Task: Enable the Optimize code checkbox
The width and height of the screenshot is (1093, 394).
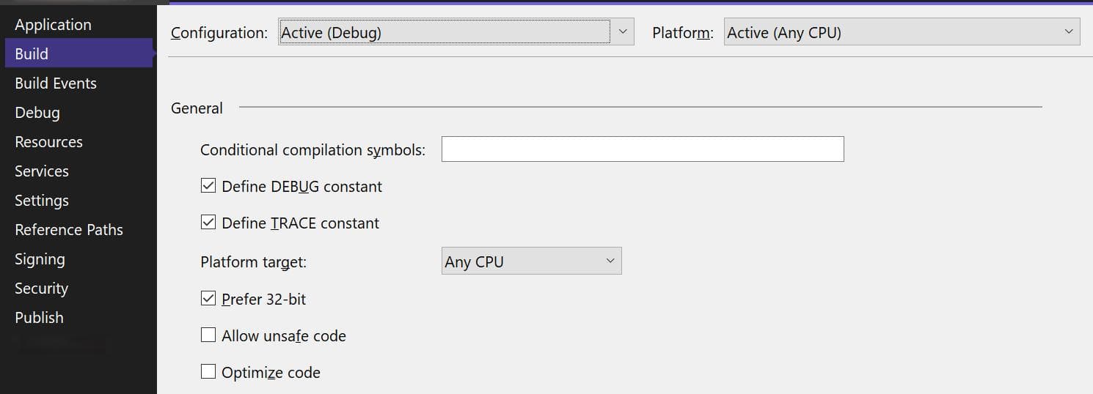Action: pos(208,372)
